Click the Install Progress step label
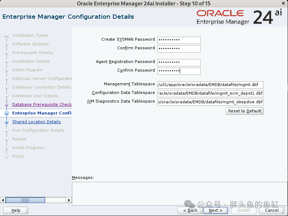 click(x=28, y=148)
